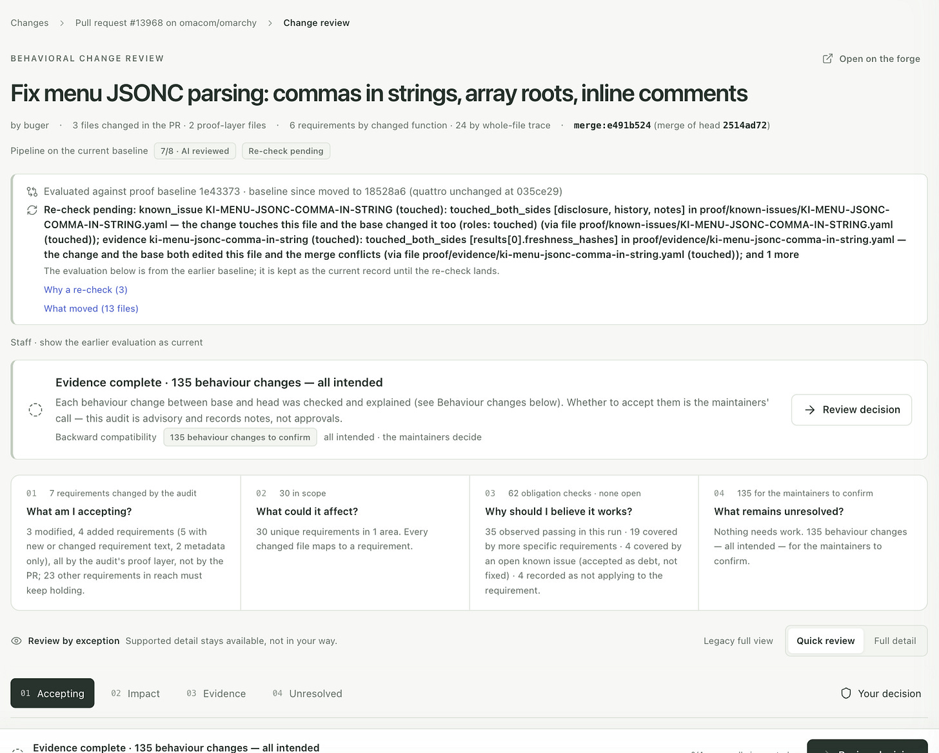Switch to Full detail mode
The image size is (939, 753).
coord(895,641)
